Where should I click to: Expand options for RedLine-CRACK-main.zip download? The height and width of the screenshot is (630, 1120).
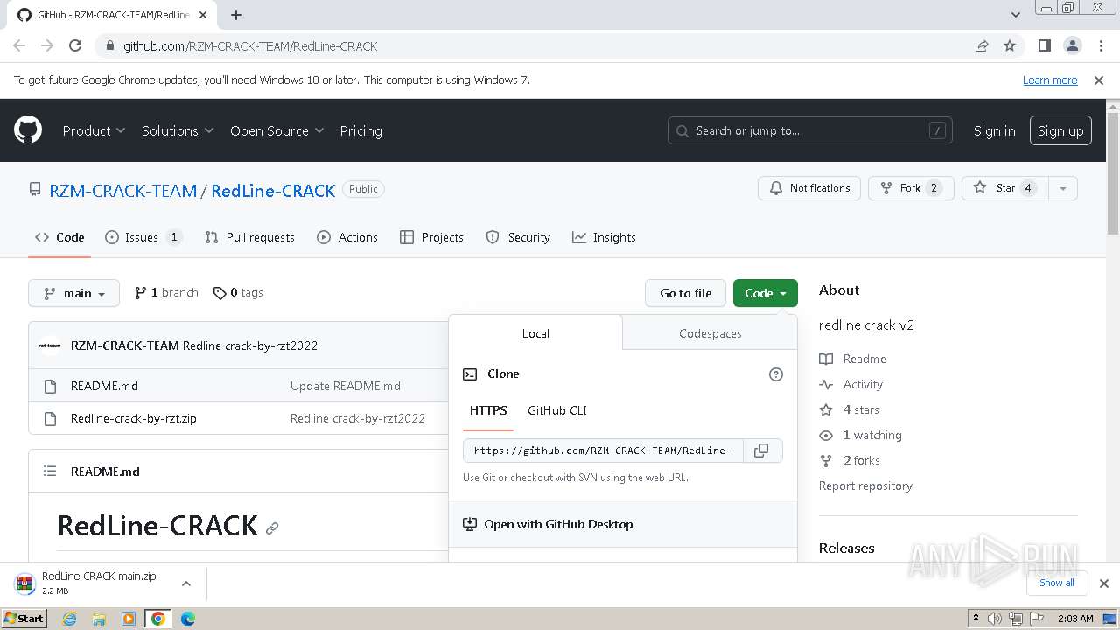point(186,583)
